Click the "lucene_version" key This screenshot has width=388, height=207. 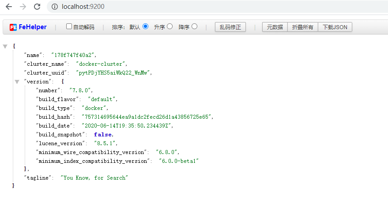60,143
